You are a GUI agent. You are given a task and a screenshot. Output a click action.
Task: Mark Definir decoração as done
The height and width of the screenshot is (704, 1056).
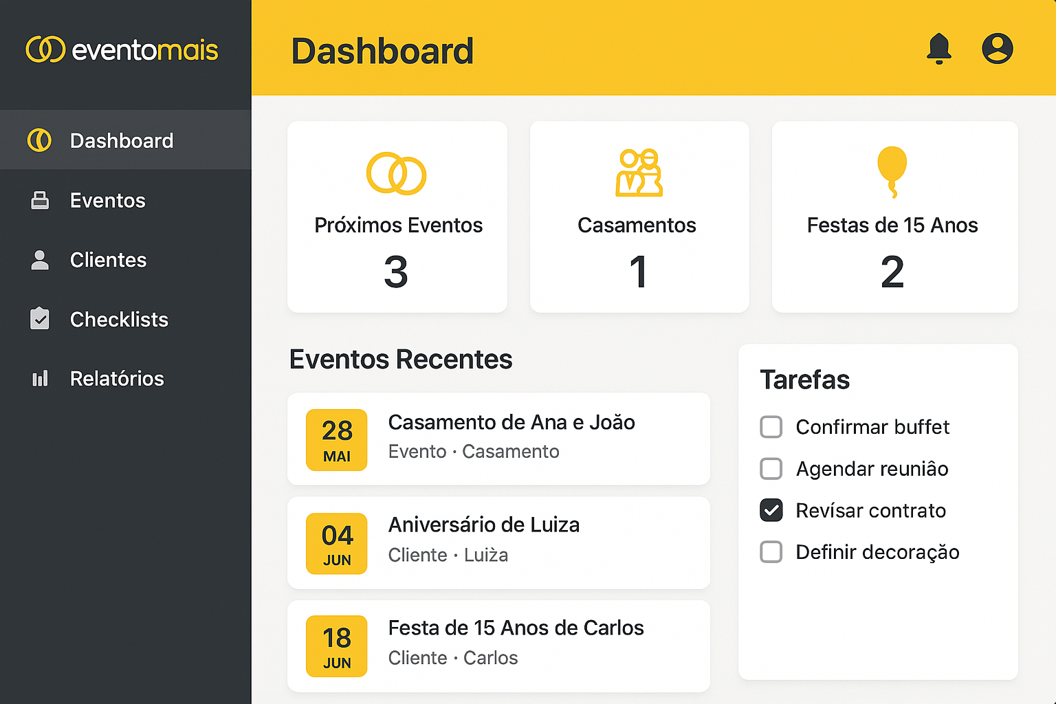click(771, 552)
